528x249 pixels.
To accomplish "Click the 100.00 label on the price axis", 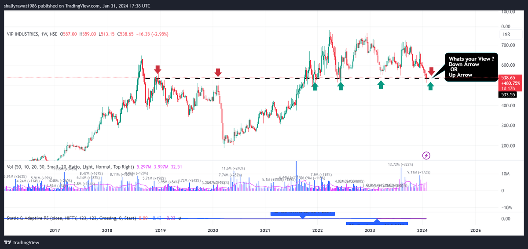I will click(509, 12).
